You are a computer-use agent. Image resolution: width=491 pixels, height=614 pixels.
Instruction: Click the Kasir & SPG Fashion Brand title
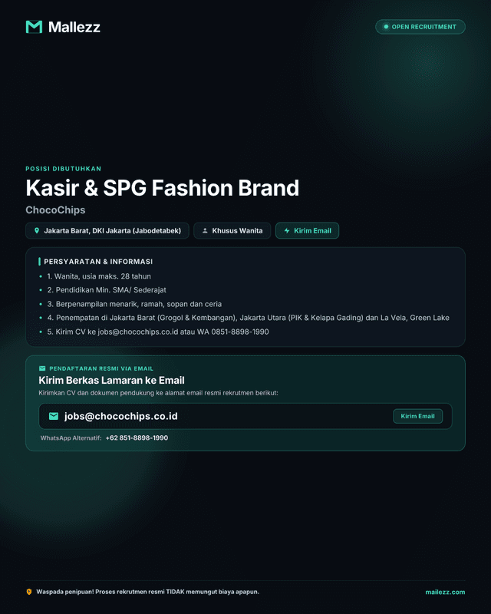coord(162,188)
